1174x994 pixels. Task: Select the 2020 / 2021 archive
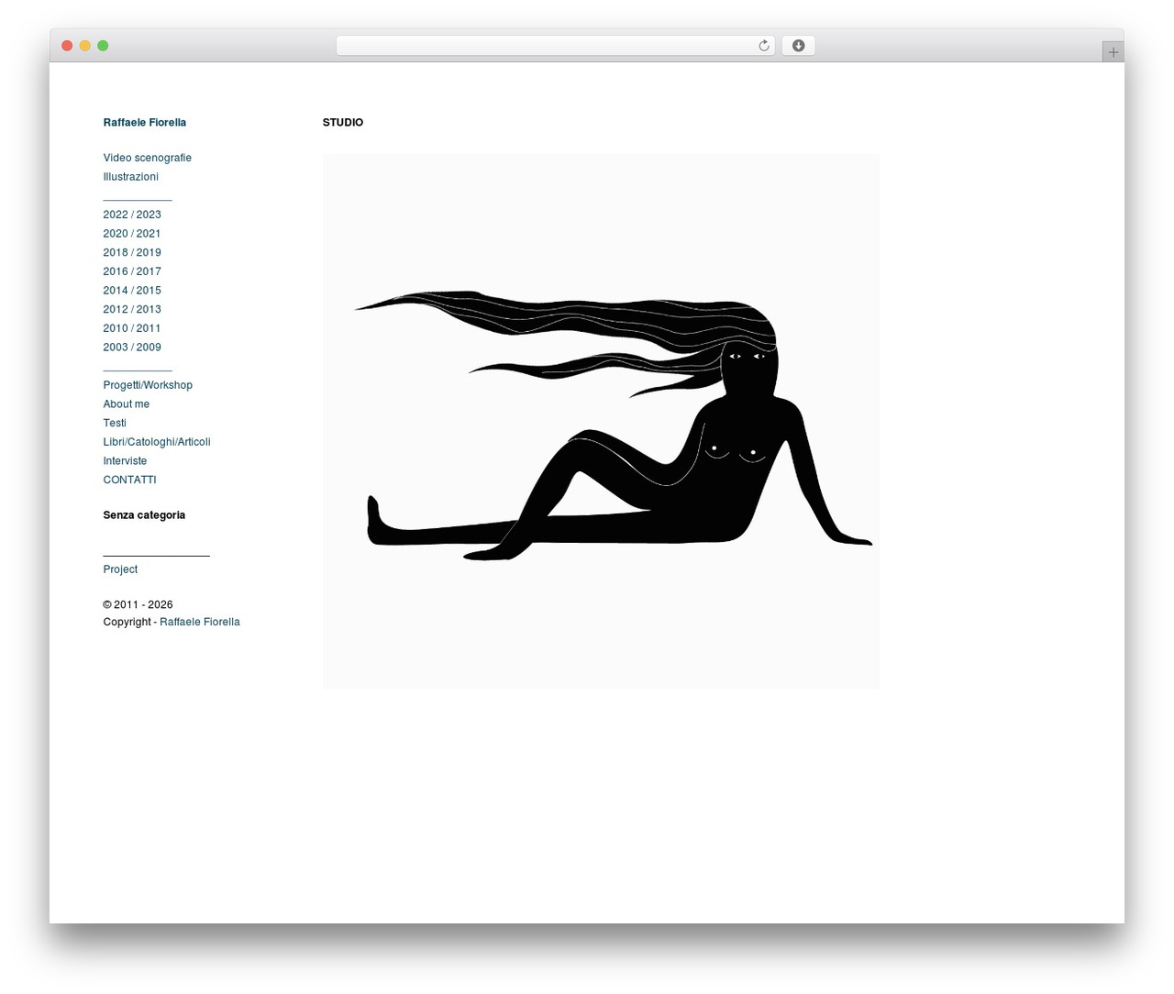coord(132,234)
